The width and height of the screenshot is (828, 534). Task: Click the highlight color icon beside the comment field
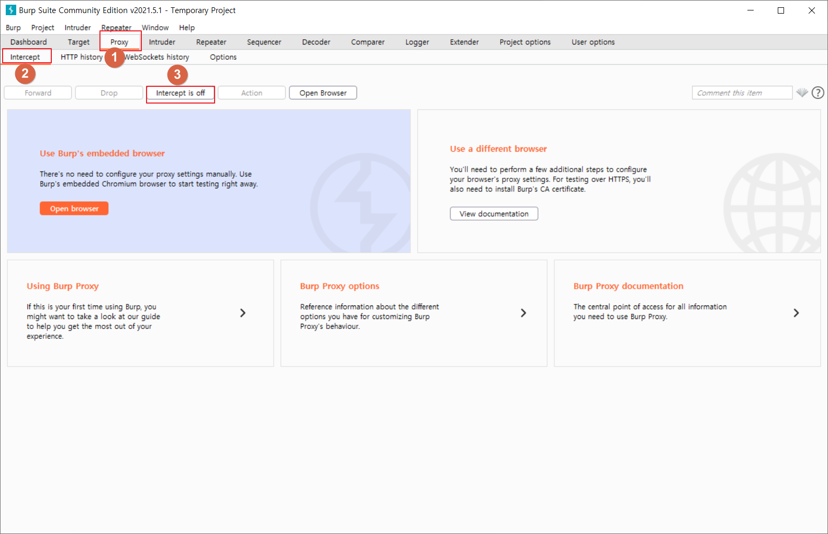coord(802,93)
